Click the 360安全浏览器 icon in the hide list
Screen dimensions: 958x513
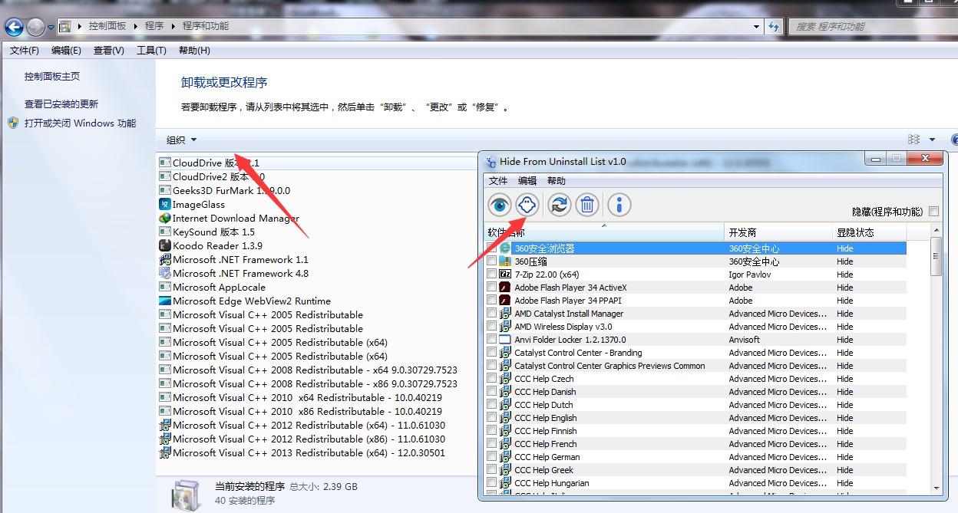pyautogui.click(x=505, y=248)
